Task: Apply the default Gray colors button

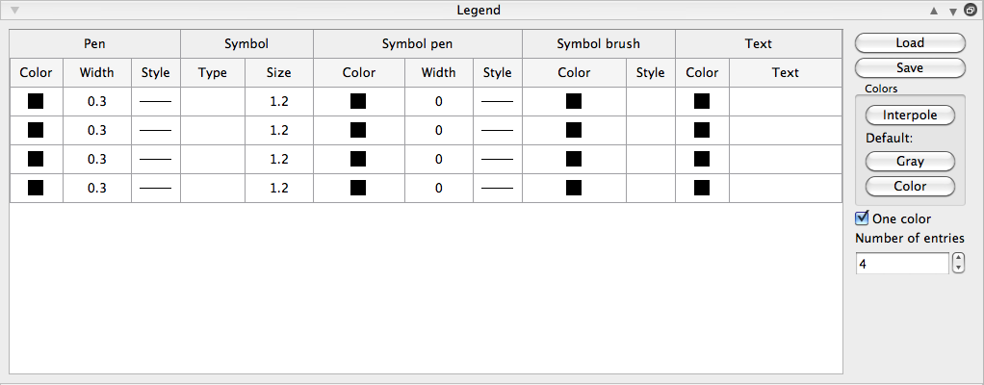Action: [x=910, y=162]
